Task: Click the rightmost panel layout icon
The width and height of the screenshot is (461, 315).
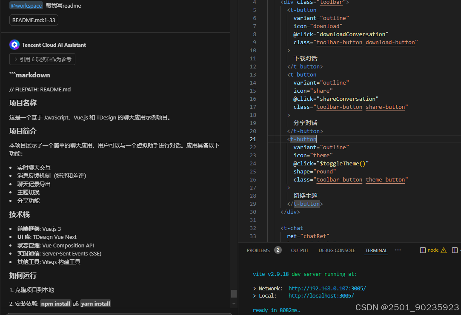Action: tap(455, 250)
